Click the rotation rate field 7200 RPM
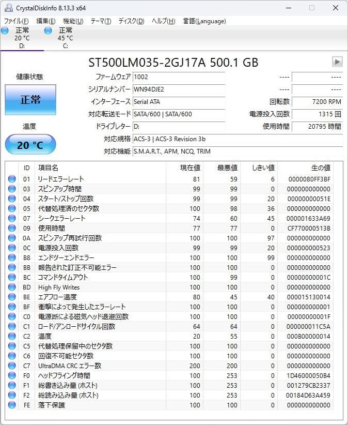The width and height of the screenshot is (348, 425). [318, 102]
